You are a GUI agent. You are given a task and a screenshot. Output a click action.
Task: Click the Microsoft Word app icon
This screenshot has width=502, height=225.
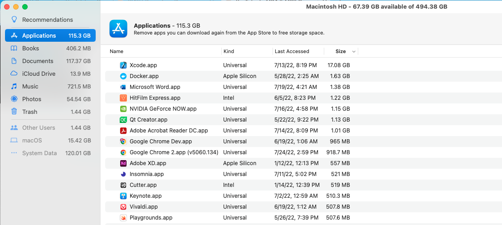tap(123, 87)
